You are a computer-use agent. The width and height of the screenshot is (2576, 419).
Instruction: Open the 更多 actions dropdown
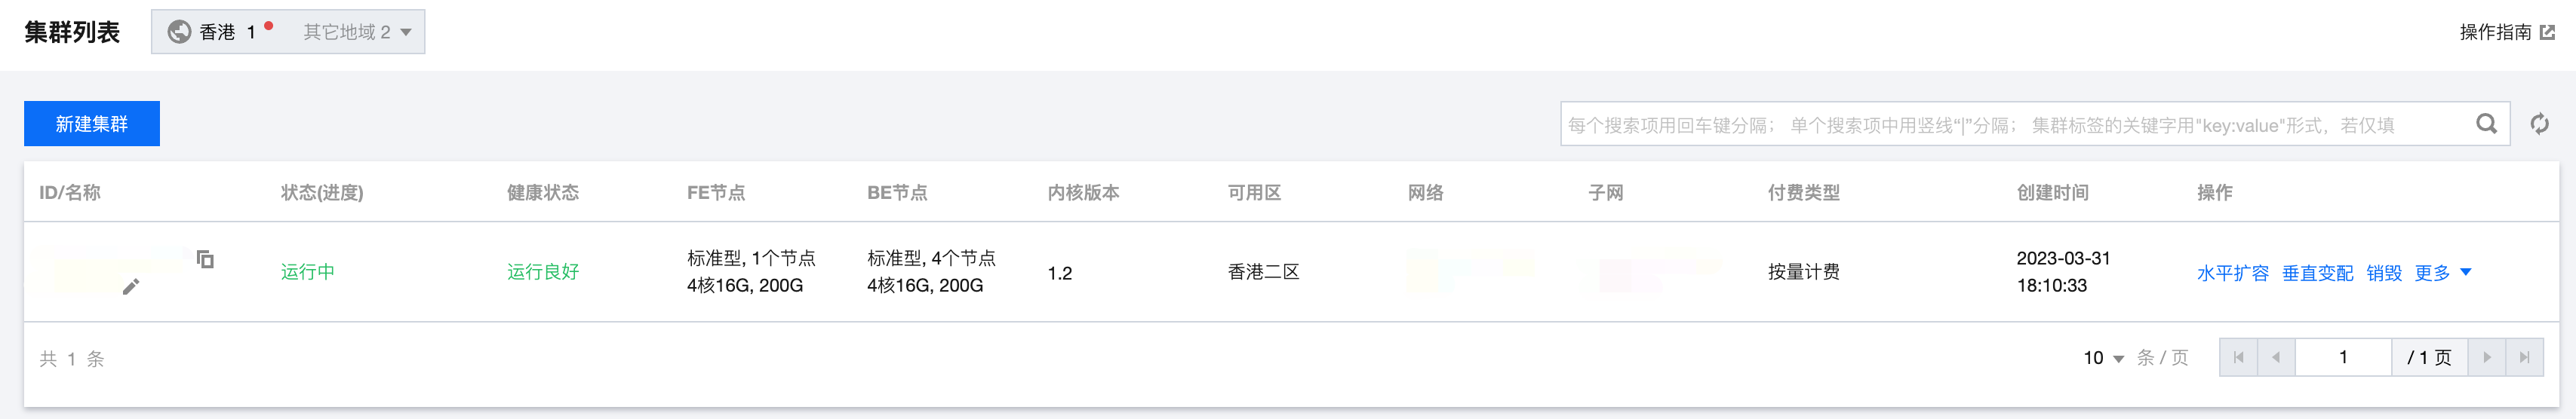[2442, 272]
